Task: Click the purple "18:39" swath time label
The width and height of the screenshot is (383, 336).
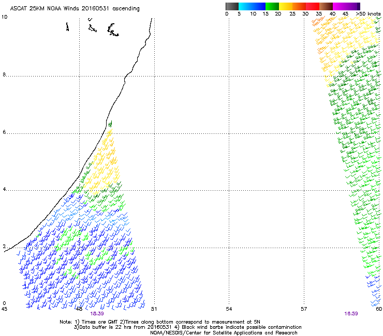Action: tap(97, 314)
